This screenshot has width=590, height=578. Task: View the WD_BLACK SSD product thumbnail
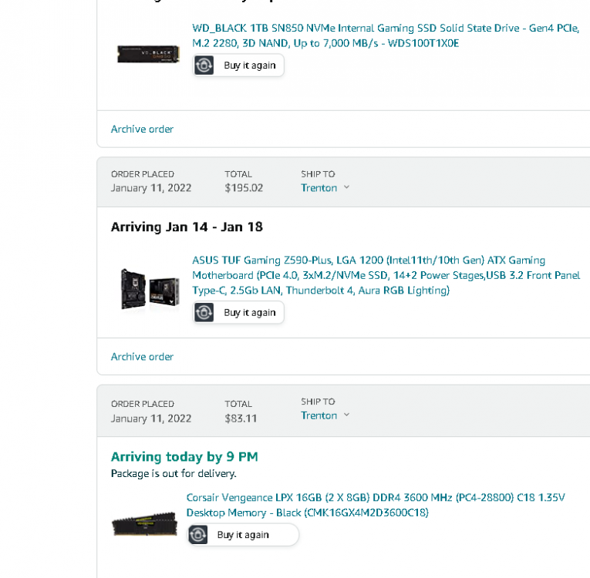[x=148, y=54]
